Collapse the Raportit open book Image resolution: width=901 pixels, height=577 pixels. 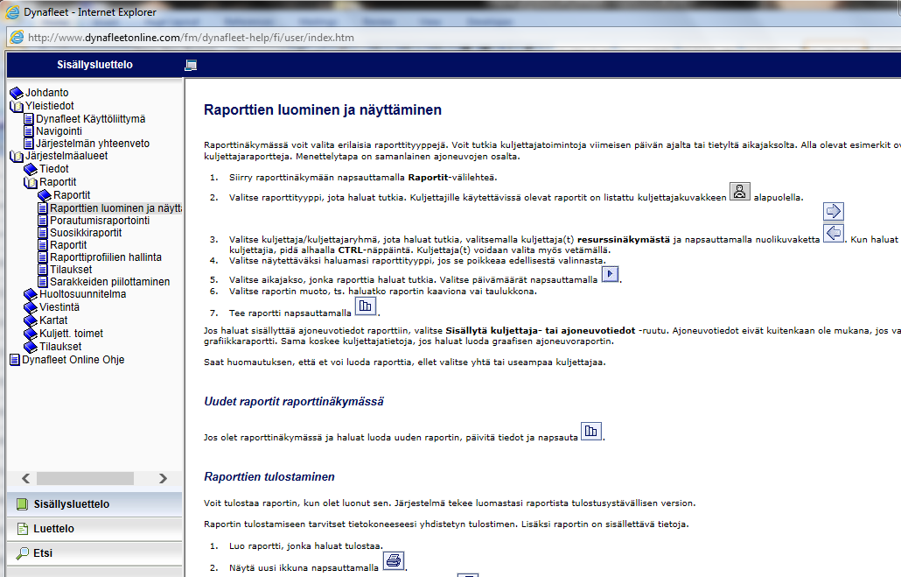coord(31,182)
